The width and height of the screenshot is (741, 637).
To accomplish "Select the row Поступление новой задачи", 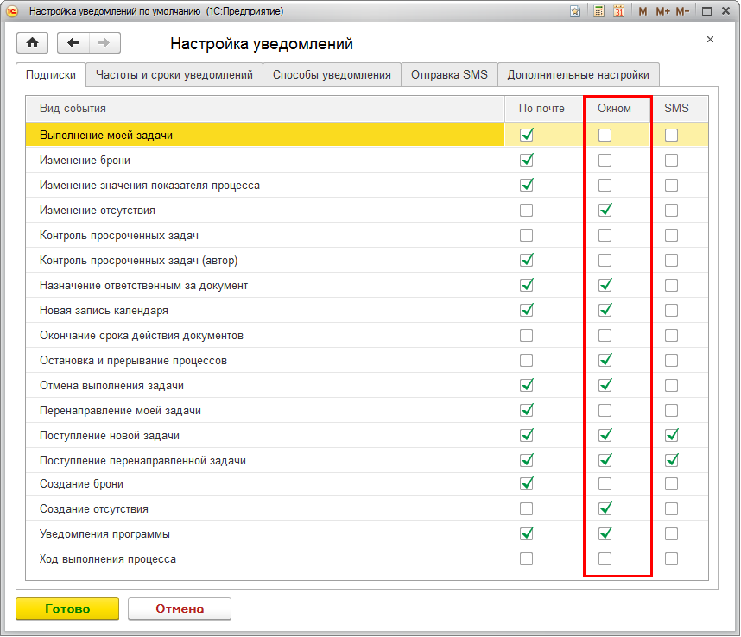I will point(367,435).
